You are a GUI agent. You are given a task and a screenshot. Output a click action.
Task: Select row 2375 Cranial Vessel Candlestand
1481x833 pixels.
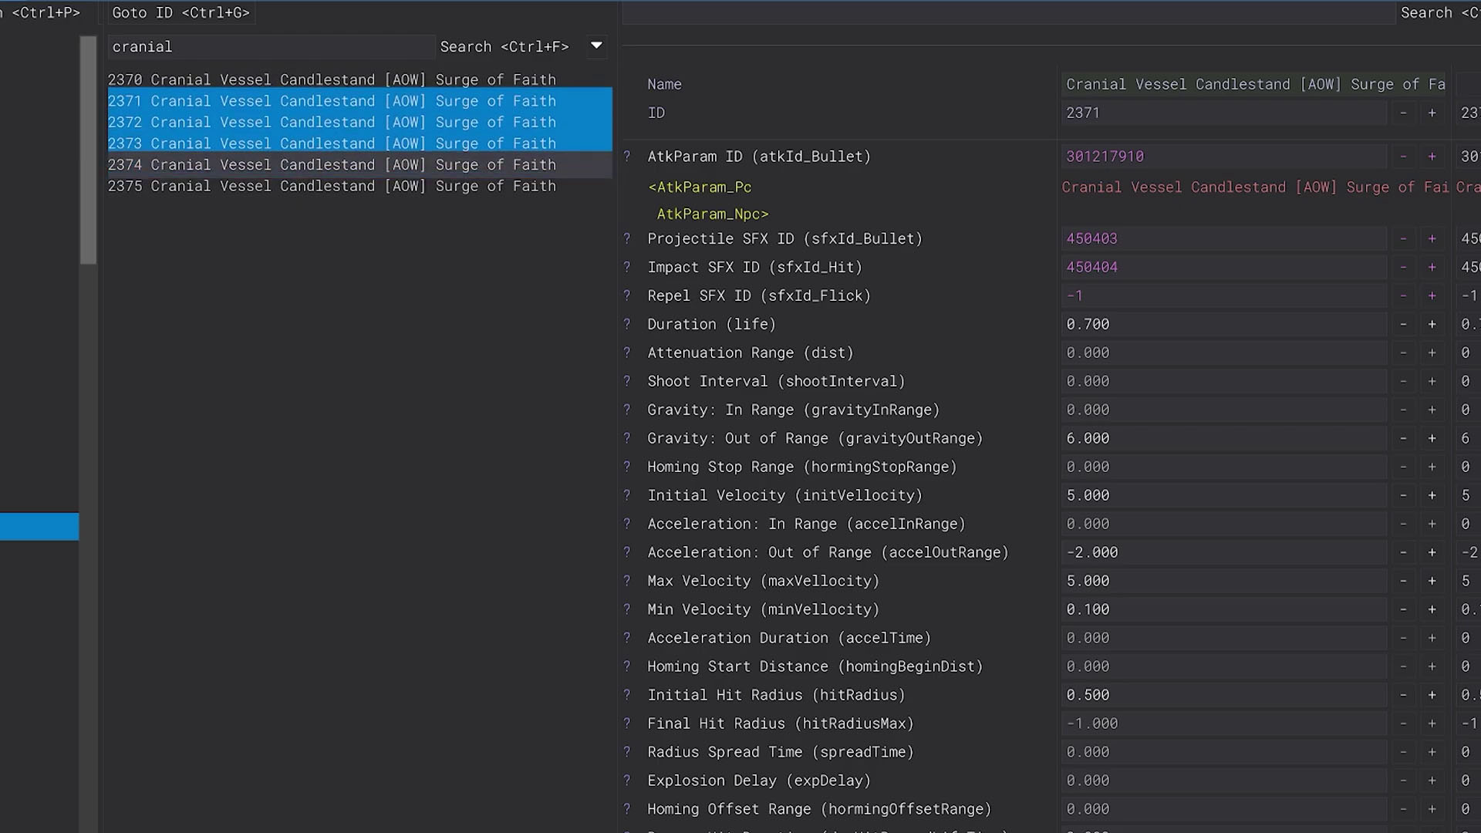click(x=332, y=187)
